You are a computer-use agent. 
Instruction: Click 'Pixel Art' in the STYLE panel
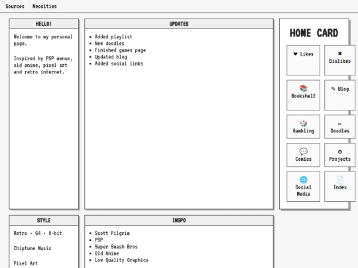click(26, 263)
